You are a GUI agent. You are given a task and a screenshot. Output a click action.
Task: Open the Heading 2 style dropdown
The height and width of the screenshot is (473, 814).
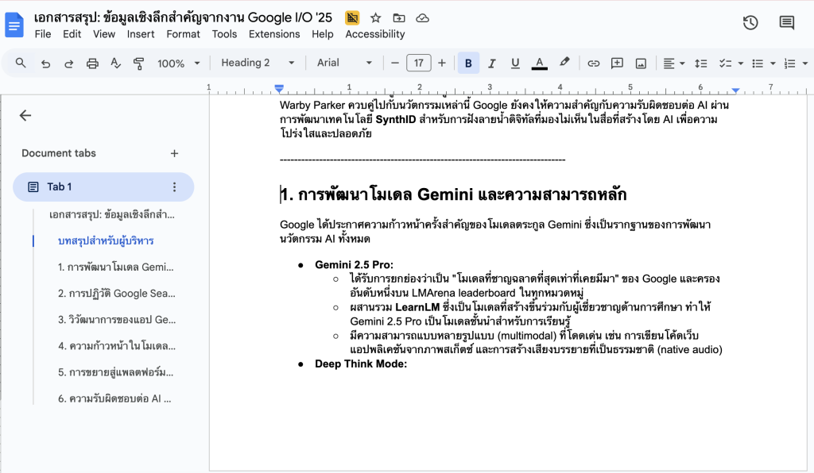coord(258,63)
